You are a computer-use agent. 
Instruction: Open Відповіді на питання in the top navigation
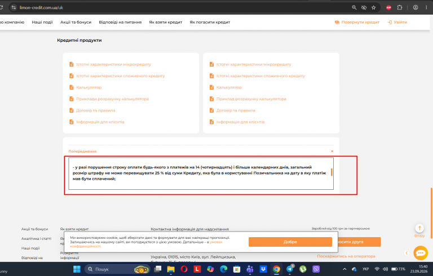click(120, 22)
